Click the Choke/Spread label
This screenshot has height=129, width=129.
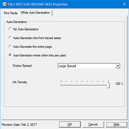coord(22,66)
